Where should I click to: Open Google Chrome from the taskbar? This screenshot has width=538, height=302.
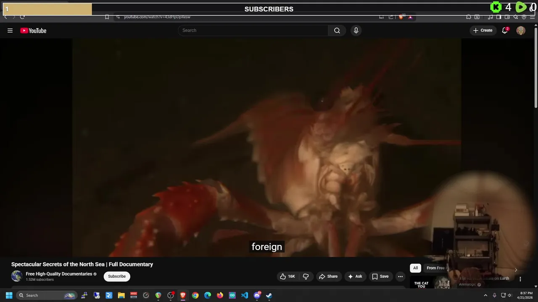195,295
